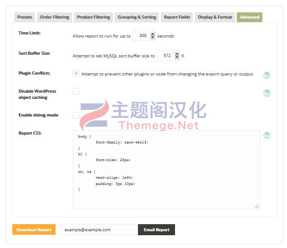Open the Report Fields tab
Image resolution: width=287 pixels, height=248 pixels.
click(x=177, y=17)
